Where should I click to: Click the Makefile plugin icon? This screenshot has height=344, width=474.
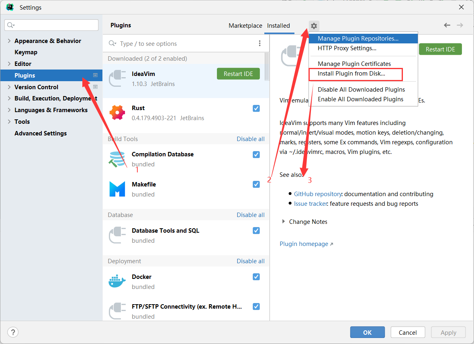click(117, 189)
